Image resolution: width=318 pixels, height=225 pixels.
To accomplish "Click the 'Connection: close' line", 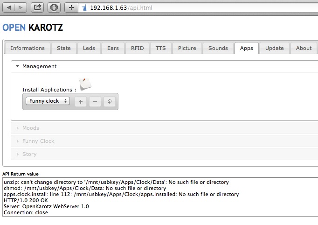I will coord(26,212).
